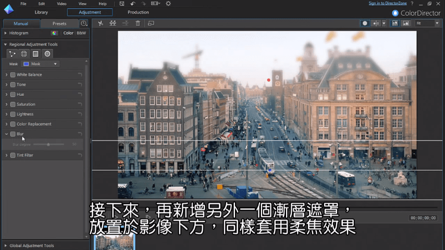
Task: Select the gradient mask tool
Action: click(35, 54)
